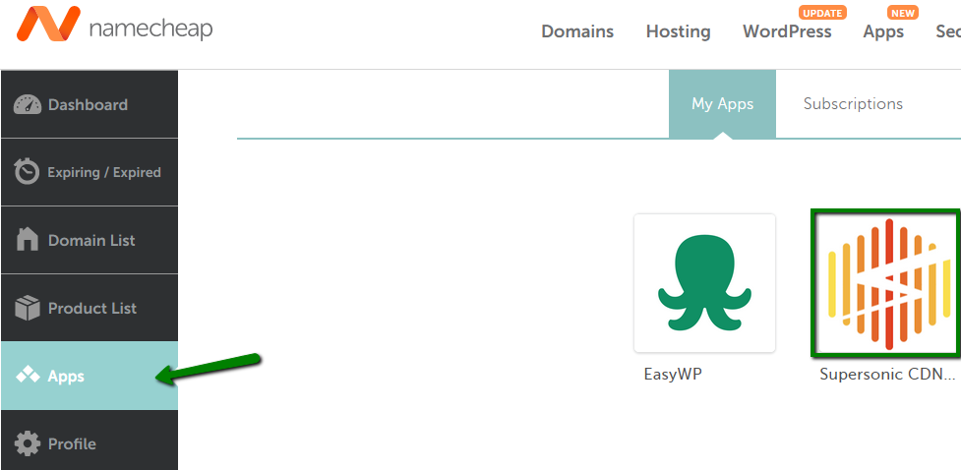The image size is (961, 470).
Task: Click the NEW badge above Apps
Action: point(903,13)
